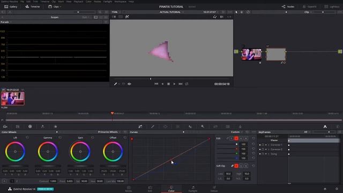This screenshot has width=343, height=193.
Task: Switch to the Media page tab
Action: tap(129, 189)
